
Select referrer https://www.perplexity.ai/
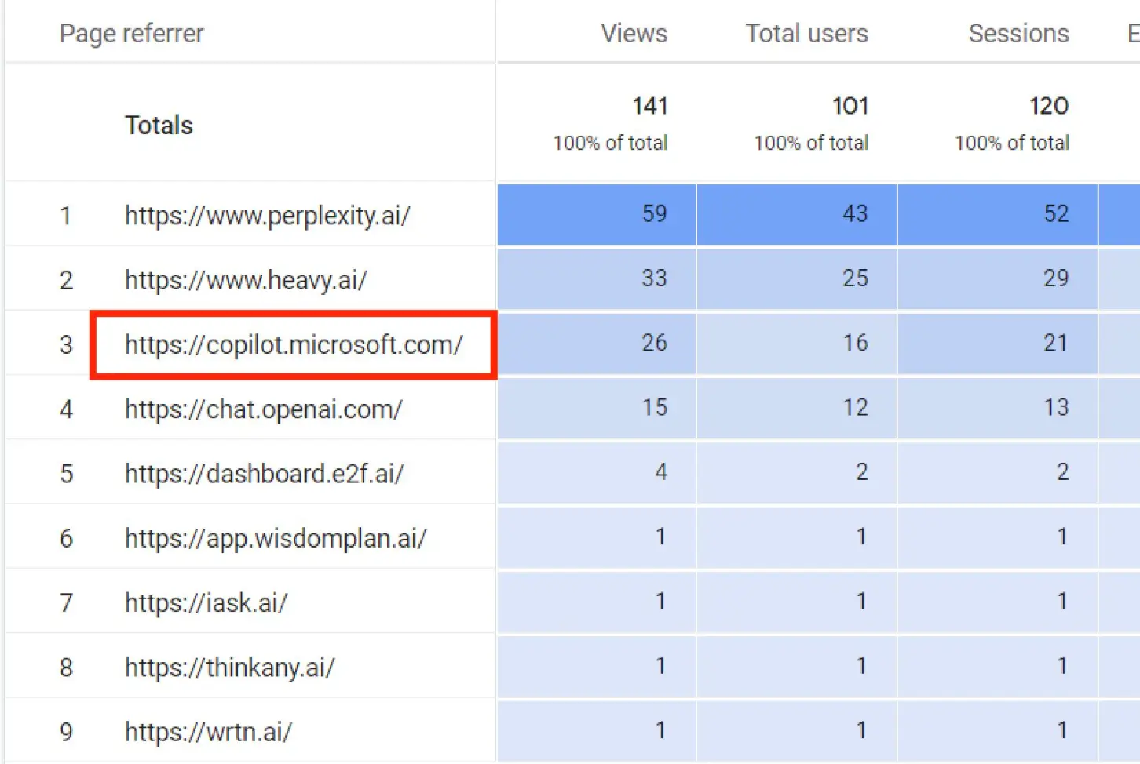(x=267, y=215)
